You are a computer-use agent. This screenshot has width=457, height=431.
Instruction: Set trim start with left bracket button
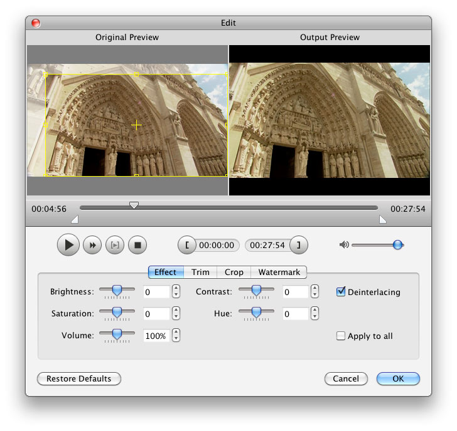pyautogui.click(x=187, y=245)
